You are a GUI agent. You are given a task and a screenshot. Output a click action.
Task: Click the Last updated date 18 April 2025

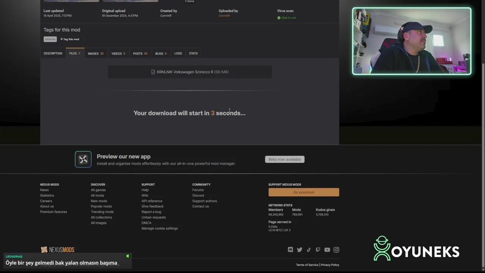pyautogui.click(x=58, y=16)
